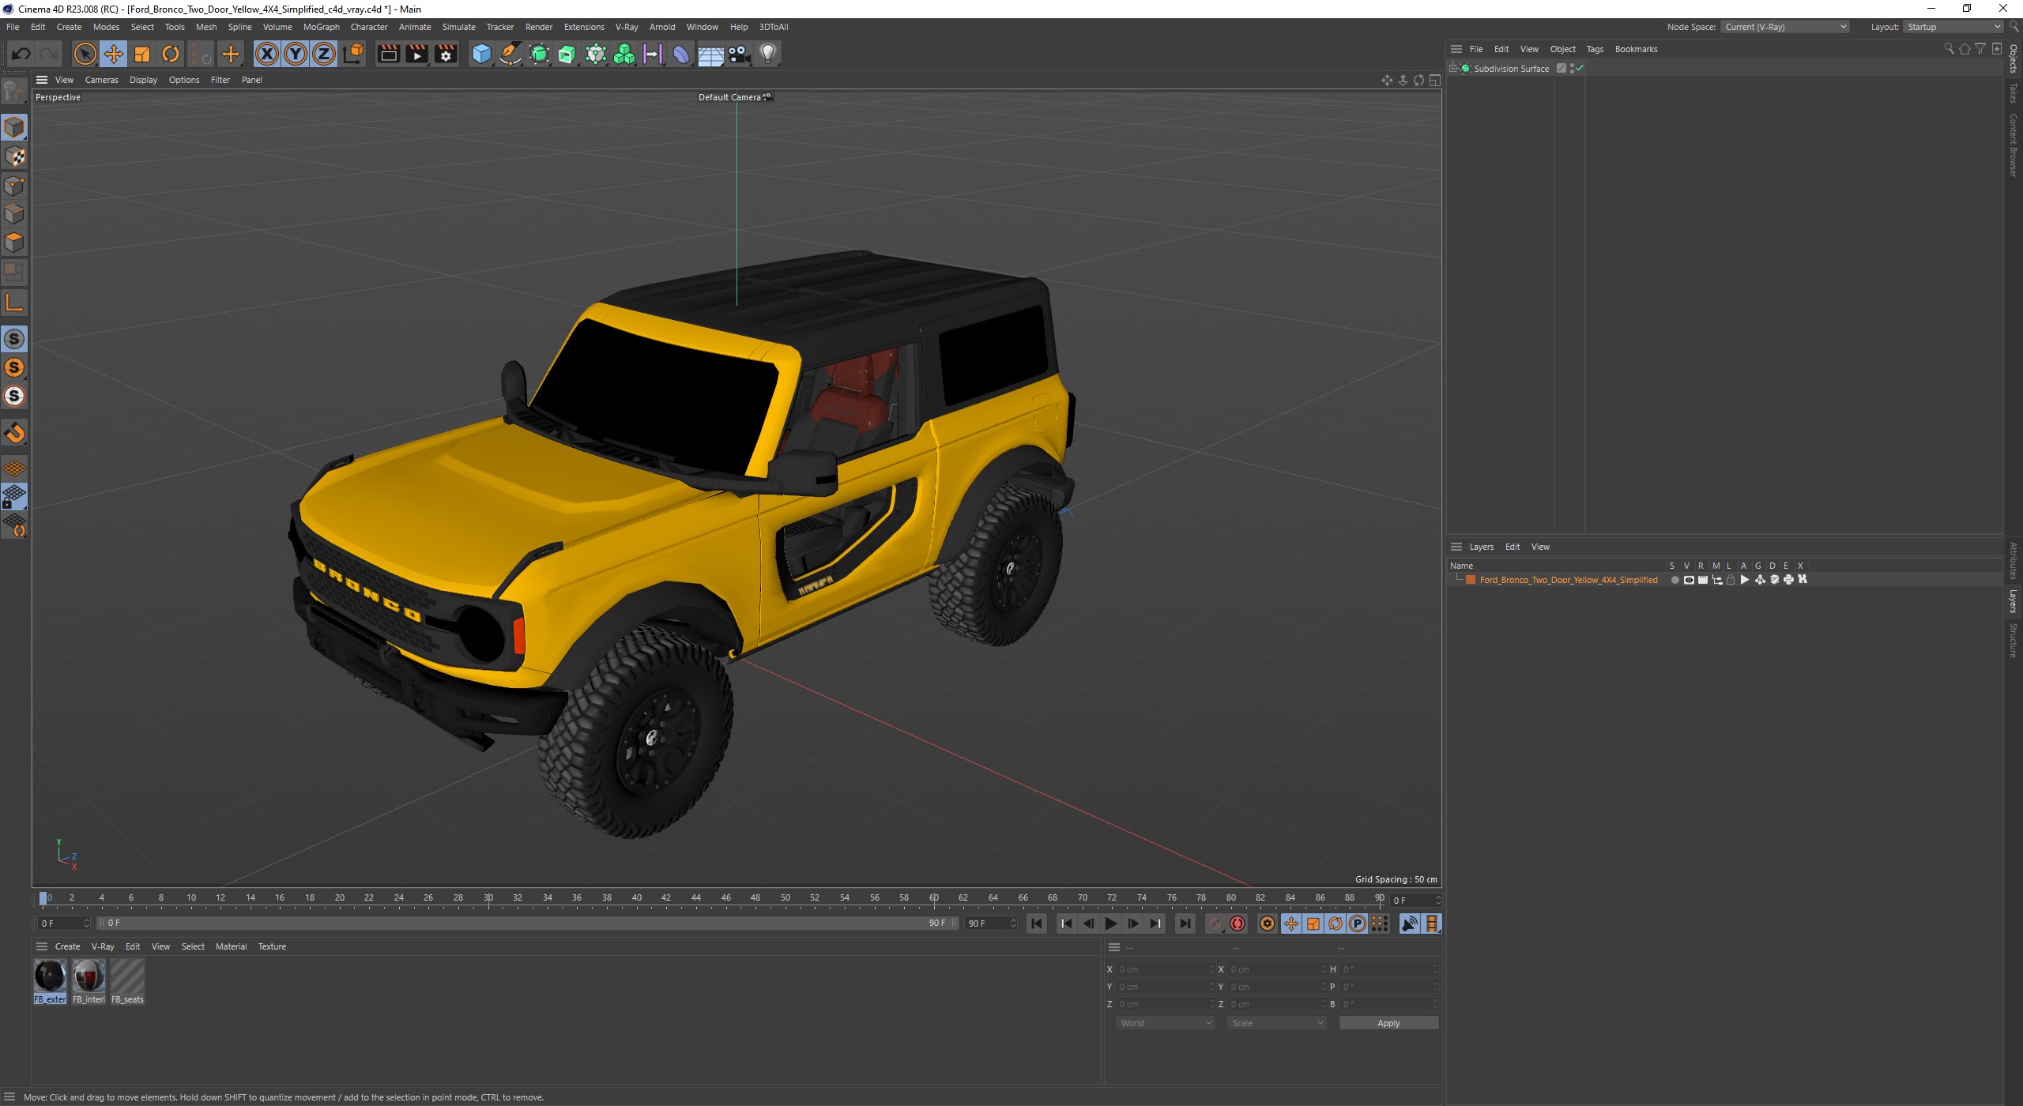
Task: Activate the Move tool in top toolbar
Action: tap(113, 54)
